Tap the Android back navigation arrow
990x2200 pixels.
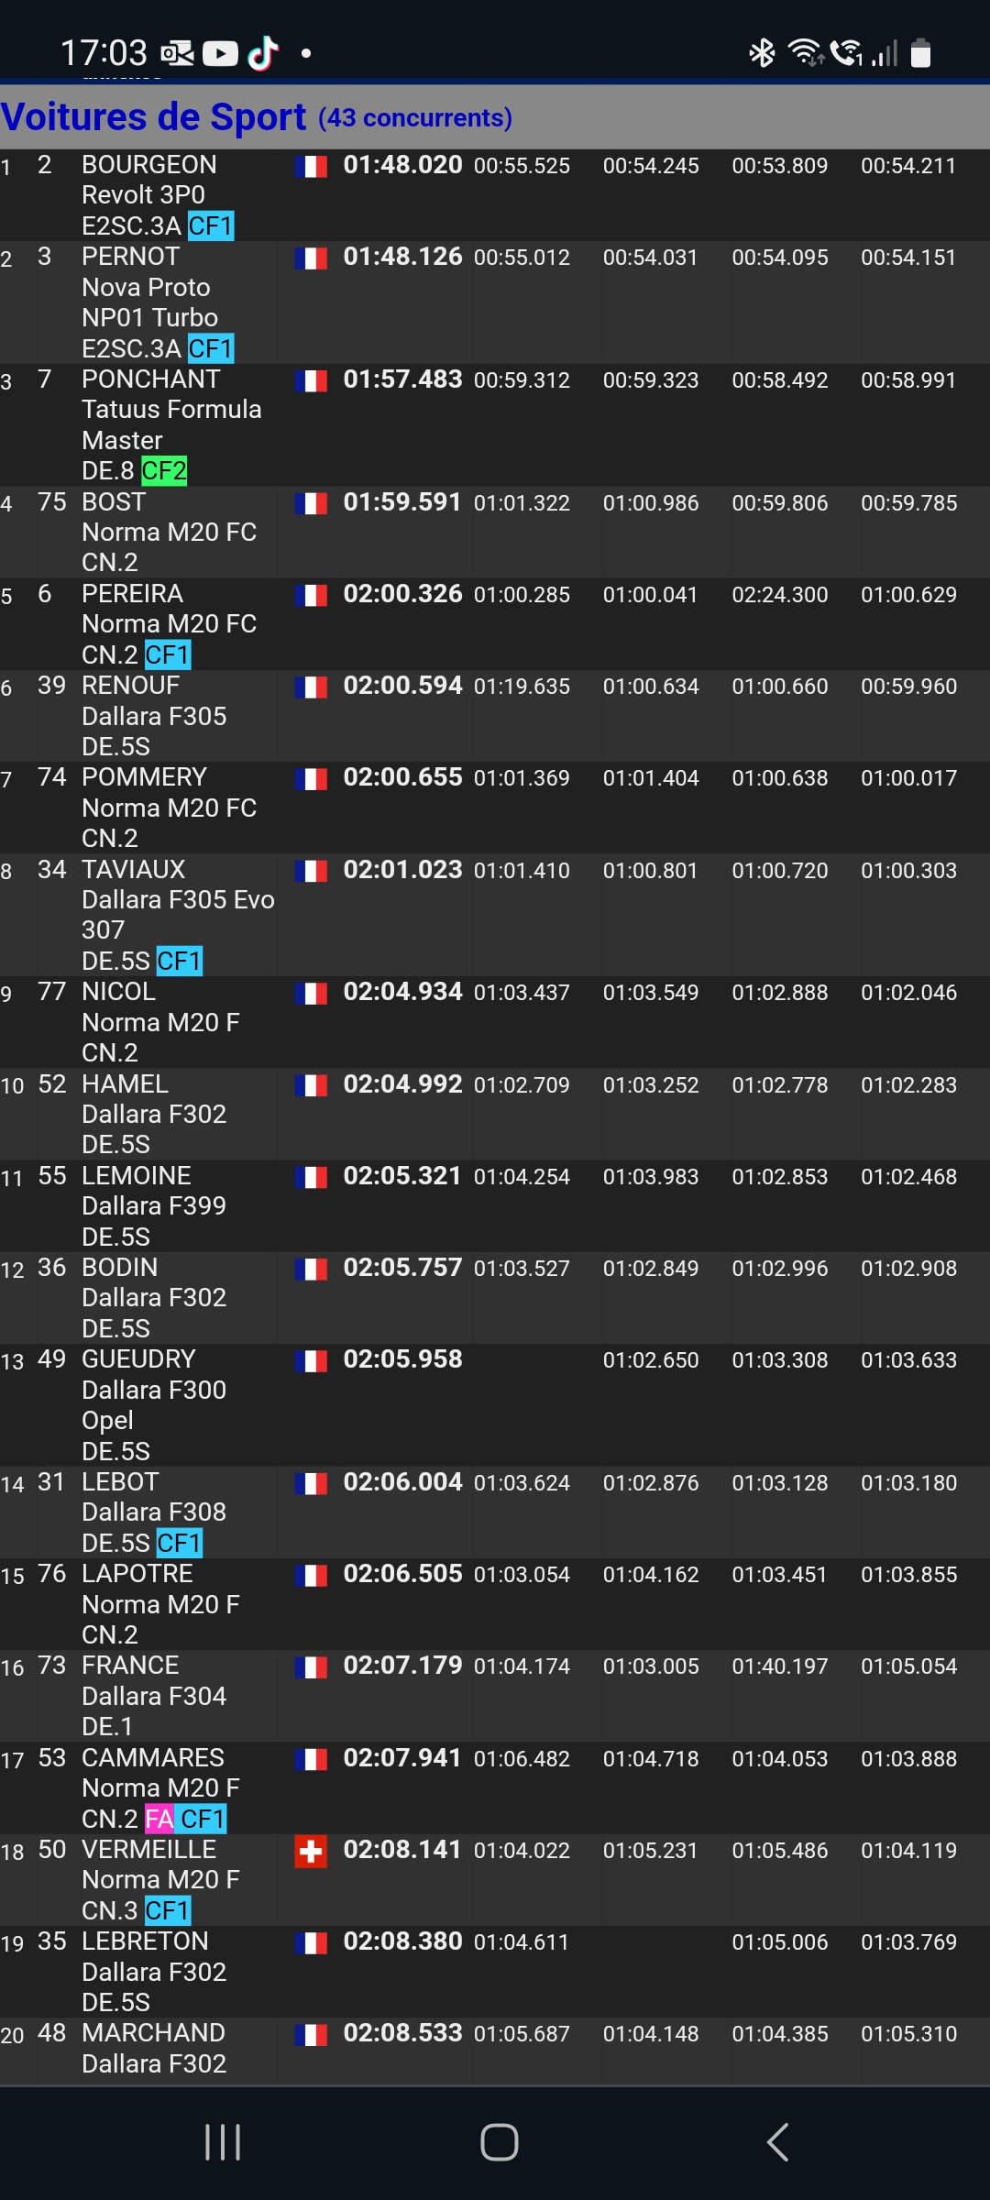coord(777,2142)
